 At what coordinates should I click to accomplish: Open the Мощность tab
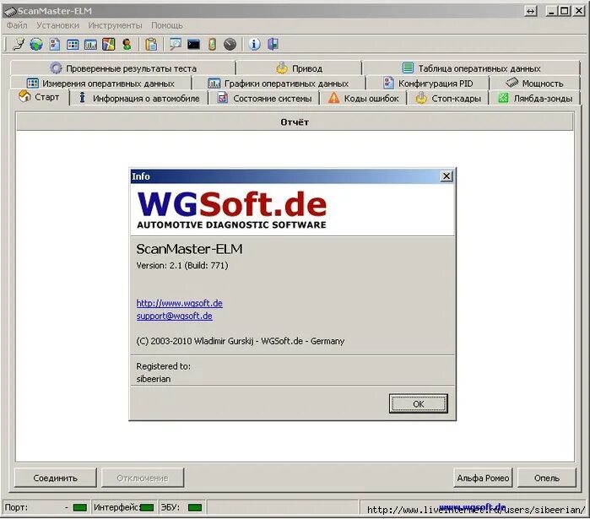(x=534, y=83)
